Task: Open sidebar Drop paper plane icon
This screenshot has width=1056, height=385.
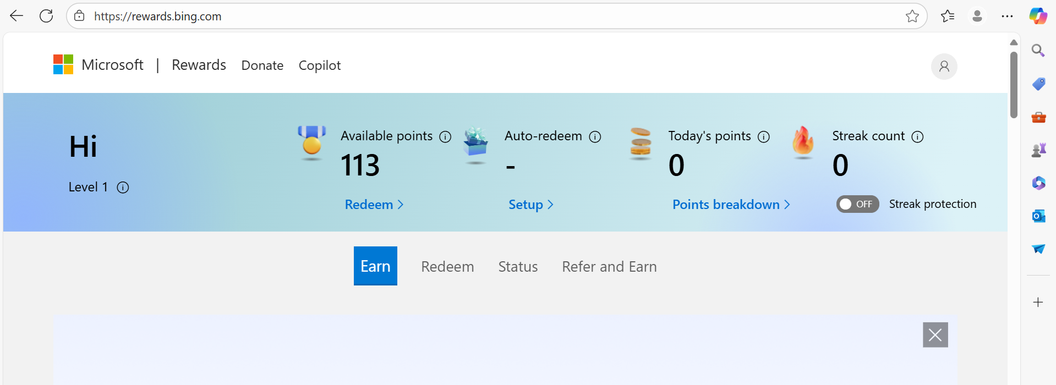Action: pos(1038,249)
